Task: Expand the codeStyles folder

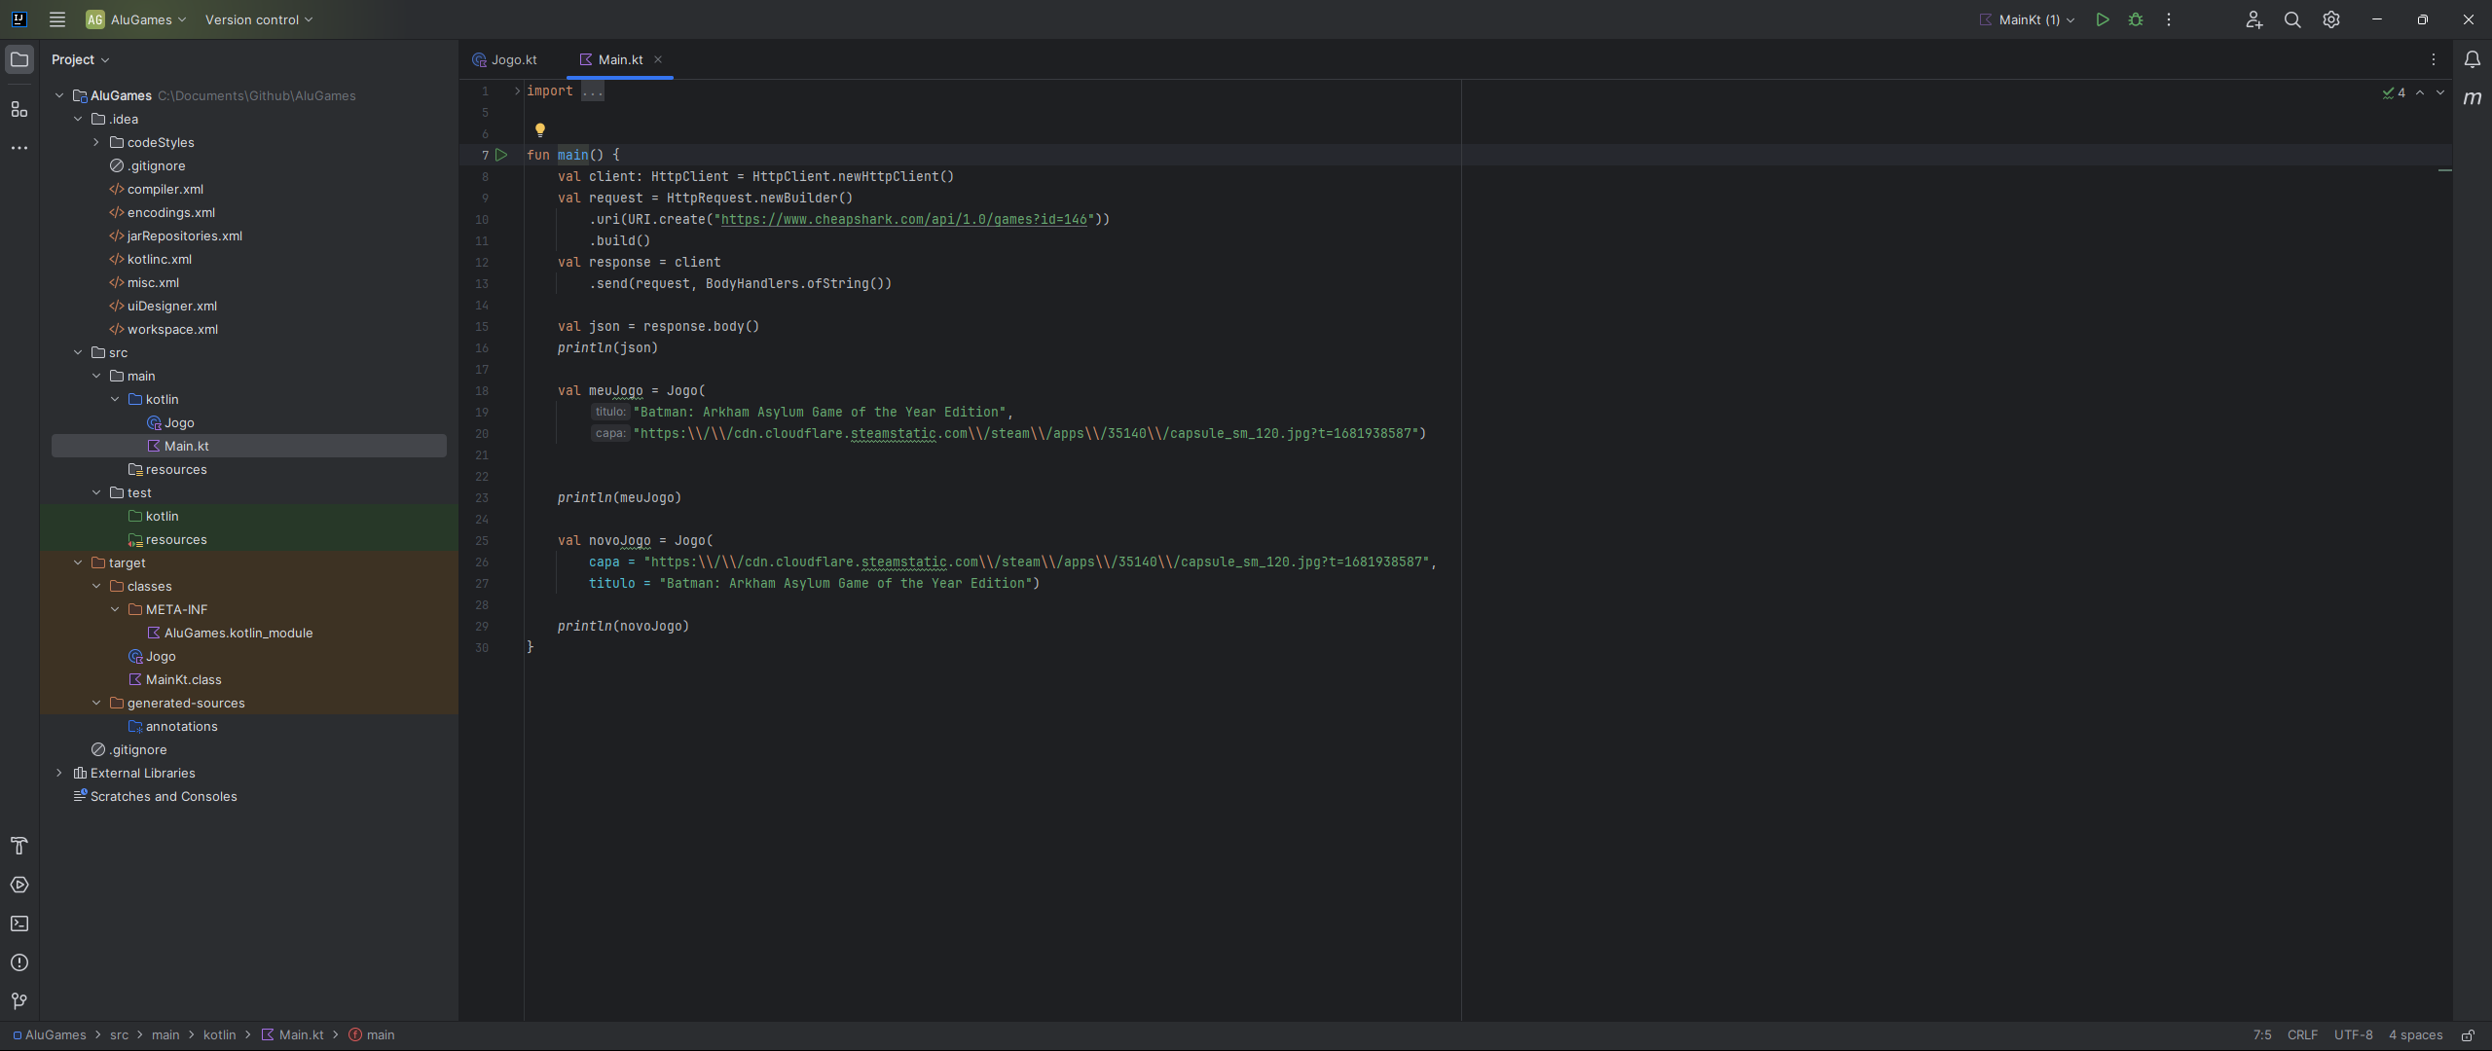Action: click(96, 142)
